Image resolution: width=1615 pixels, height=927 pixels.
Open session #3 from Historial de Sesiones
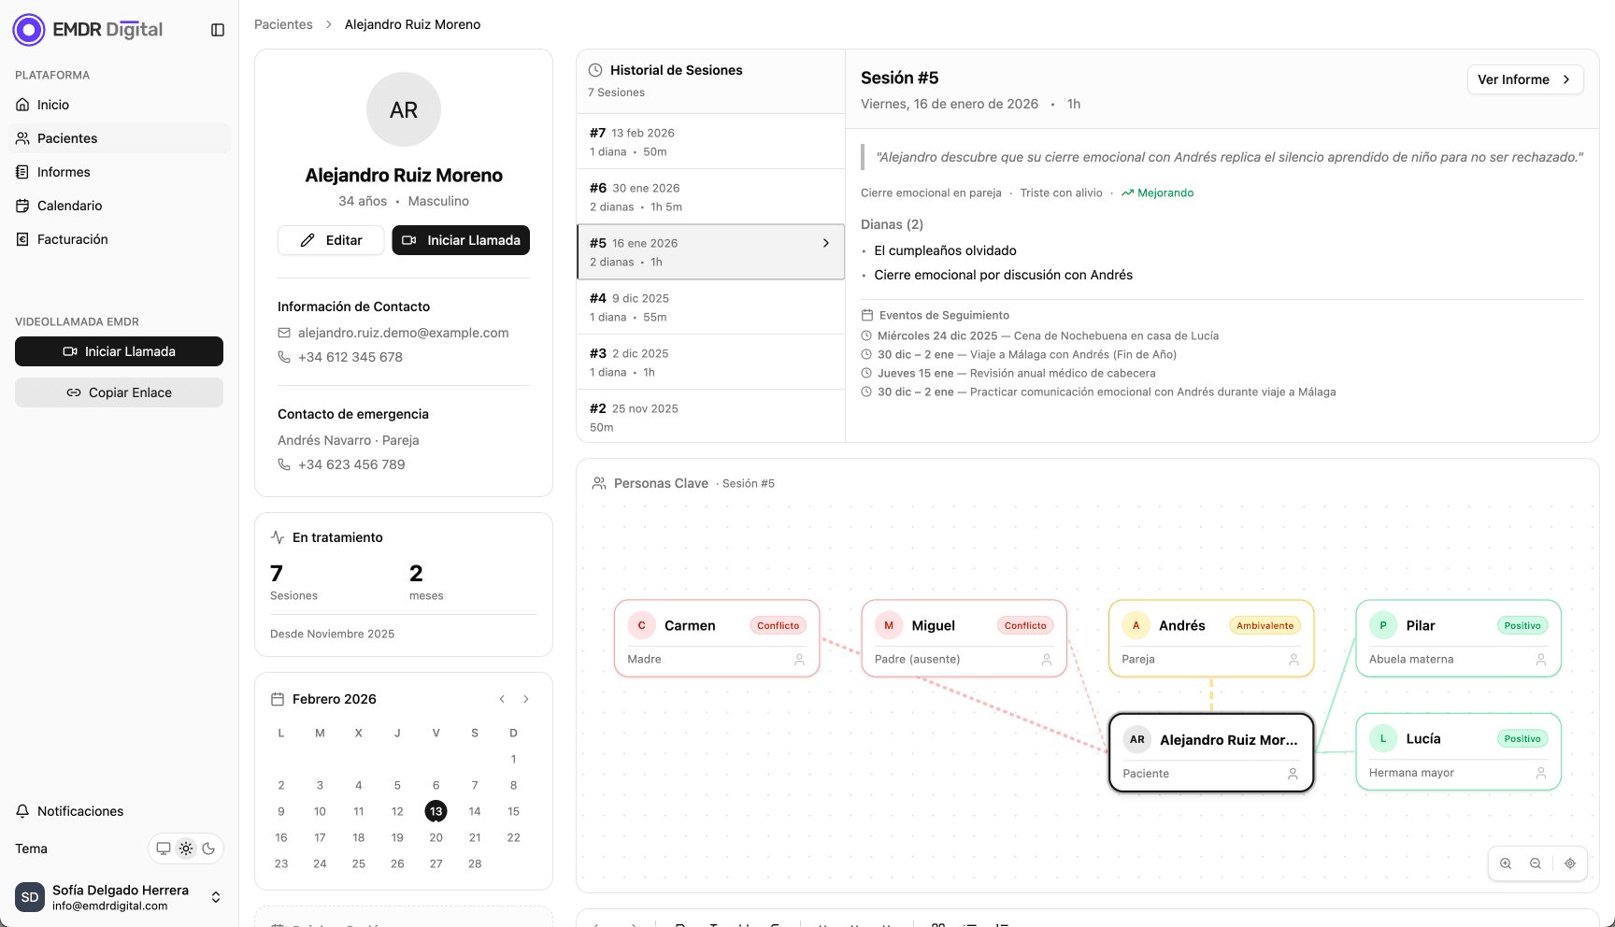point(710,362)
